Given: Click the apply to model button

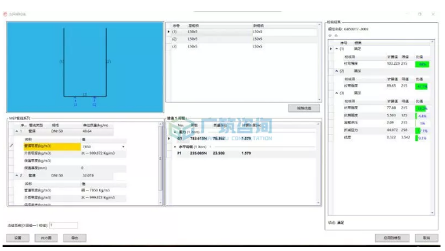Looking at the screenshot, I should [392, 238].
